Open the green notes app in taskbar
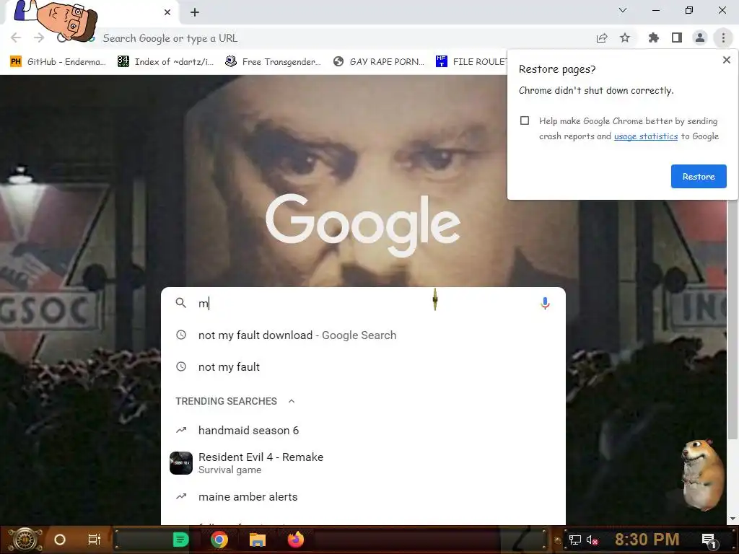Screen dimensions: 739x554 (x=180, y=540)
